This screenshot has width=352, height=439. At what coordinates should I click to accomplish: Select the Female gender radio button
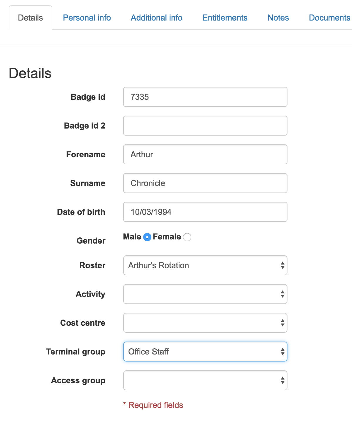187,237
